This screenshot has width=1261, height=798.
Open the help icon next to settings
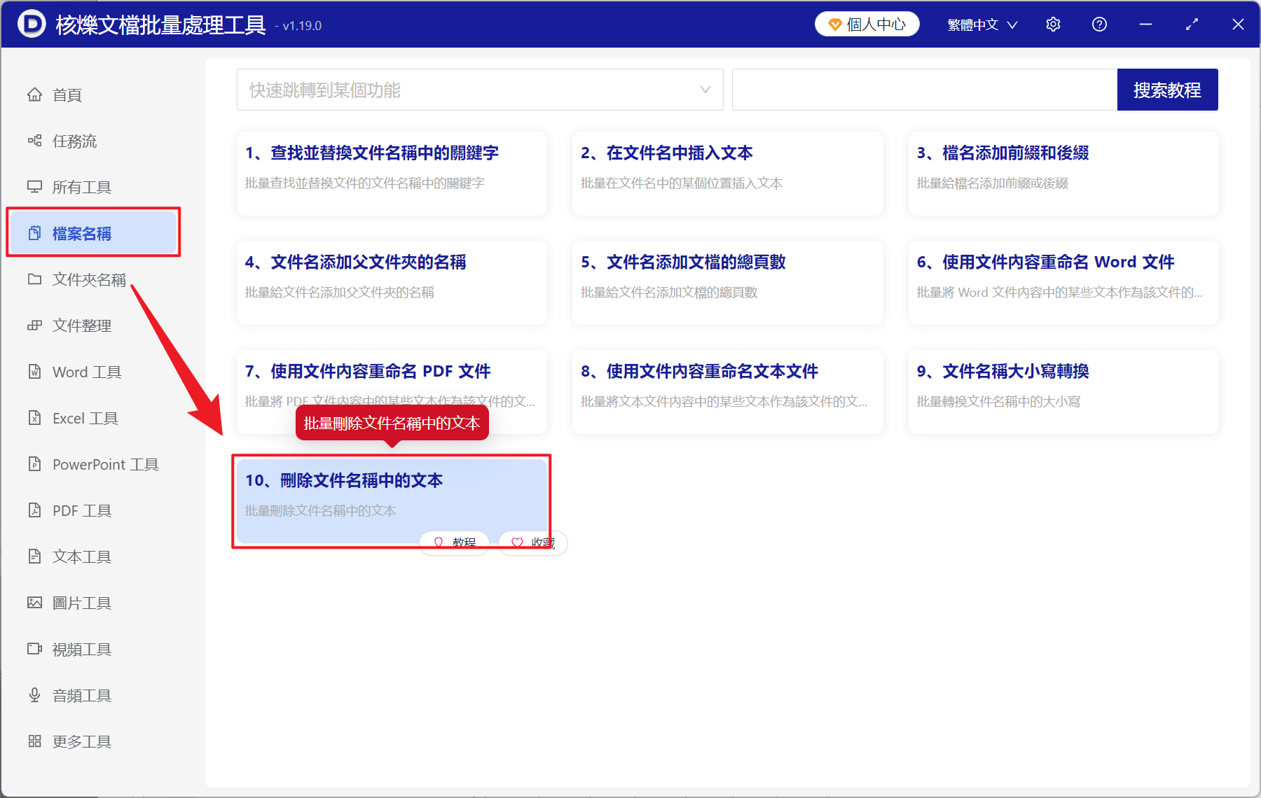point(1099,24)
